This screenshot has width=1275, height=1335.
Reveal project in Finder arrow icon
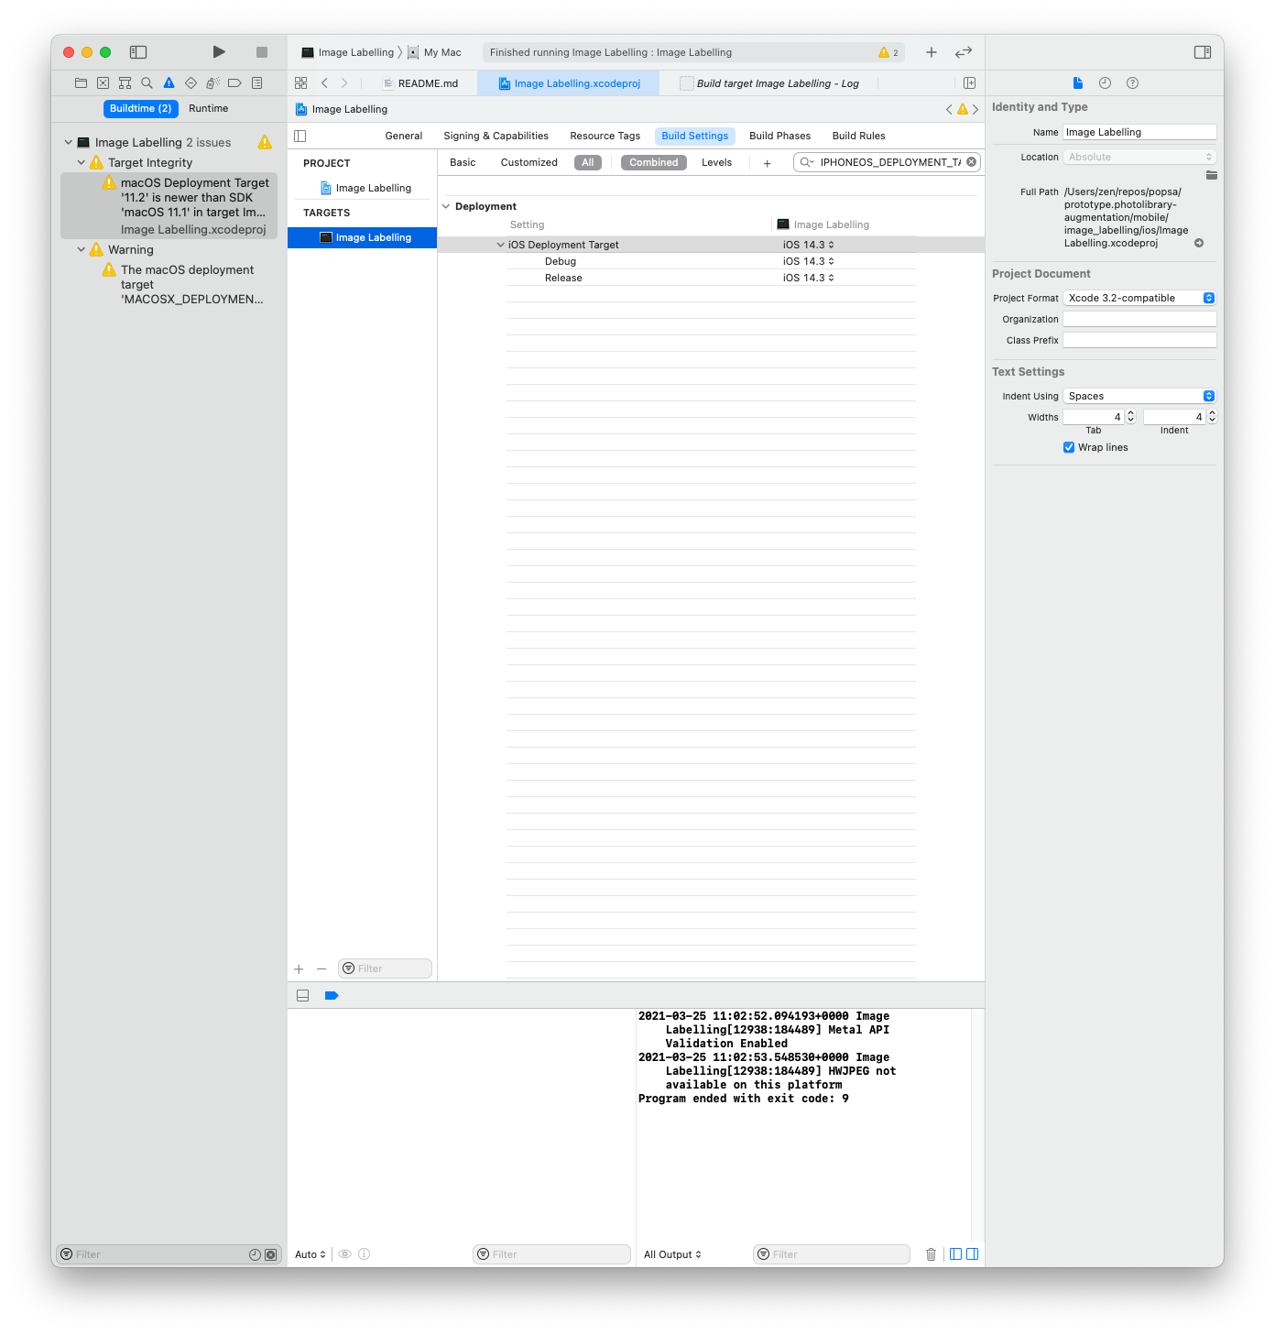click(1199, 243)
